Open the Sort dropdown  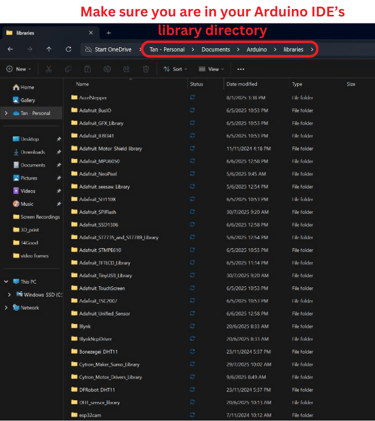pyautogui.click(x=173, y=69)
